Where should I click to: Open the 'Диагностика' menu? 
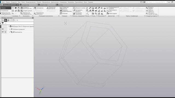pyautogui.click(x=55, y=2)
